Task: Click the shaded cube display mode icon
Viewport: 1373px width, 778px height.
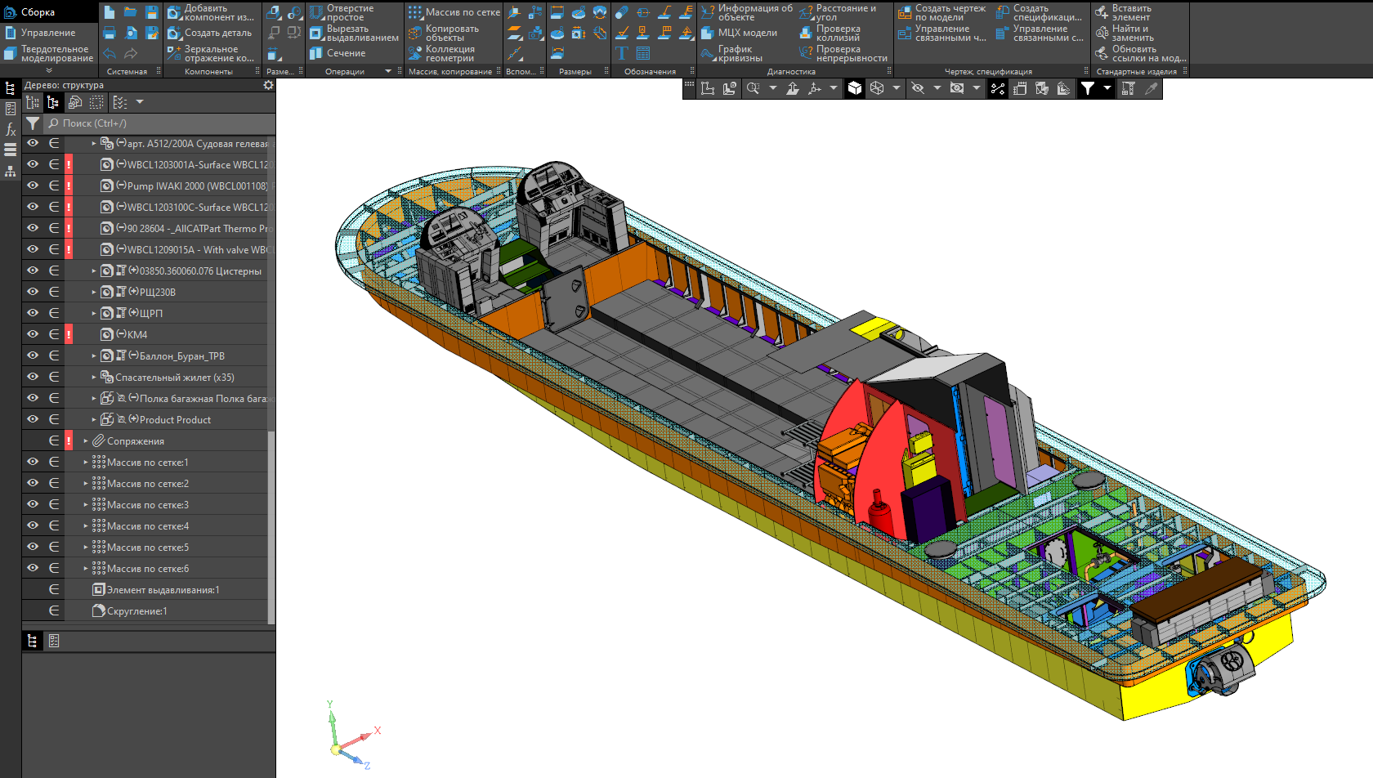Action: [855, 88]
